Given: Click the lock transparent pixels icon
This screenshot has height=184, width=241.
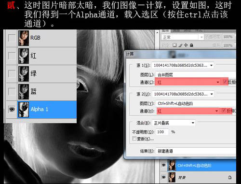Looking at the screenshot, I should click(174, 45).
